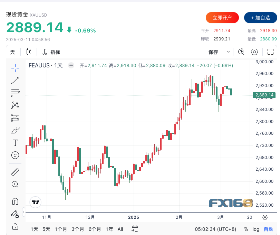
Task: Click the XAUUSD symbol code text
Action: tap(38, 15)
